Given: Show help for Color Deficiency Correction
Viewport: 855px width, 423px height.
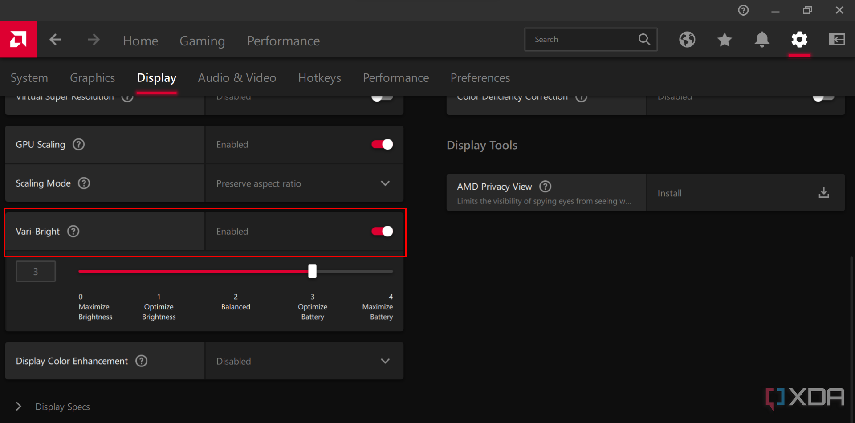Looking at the screenshot, I should point(581,97).
